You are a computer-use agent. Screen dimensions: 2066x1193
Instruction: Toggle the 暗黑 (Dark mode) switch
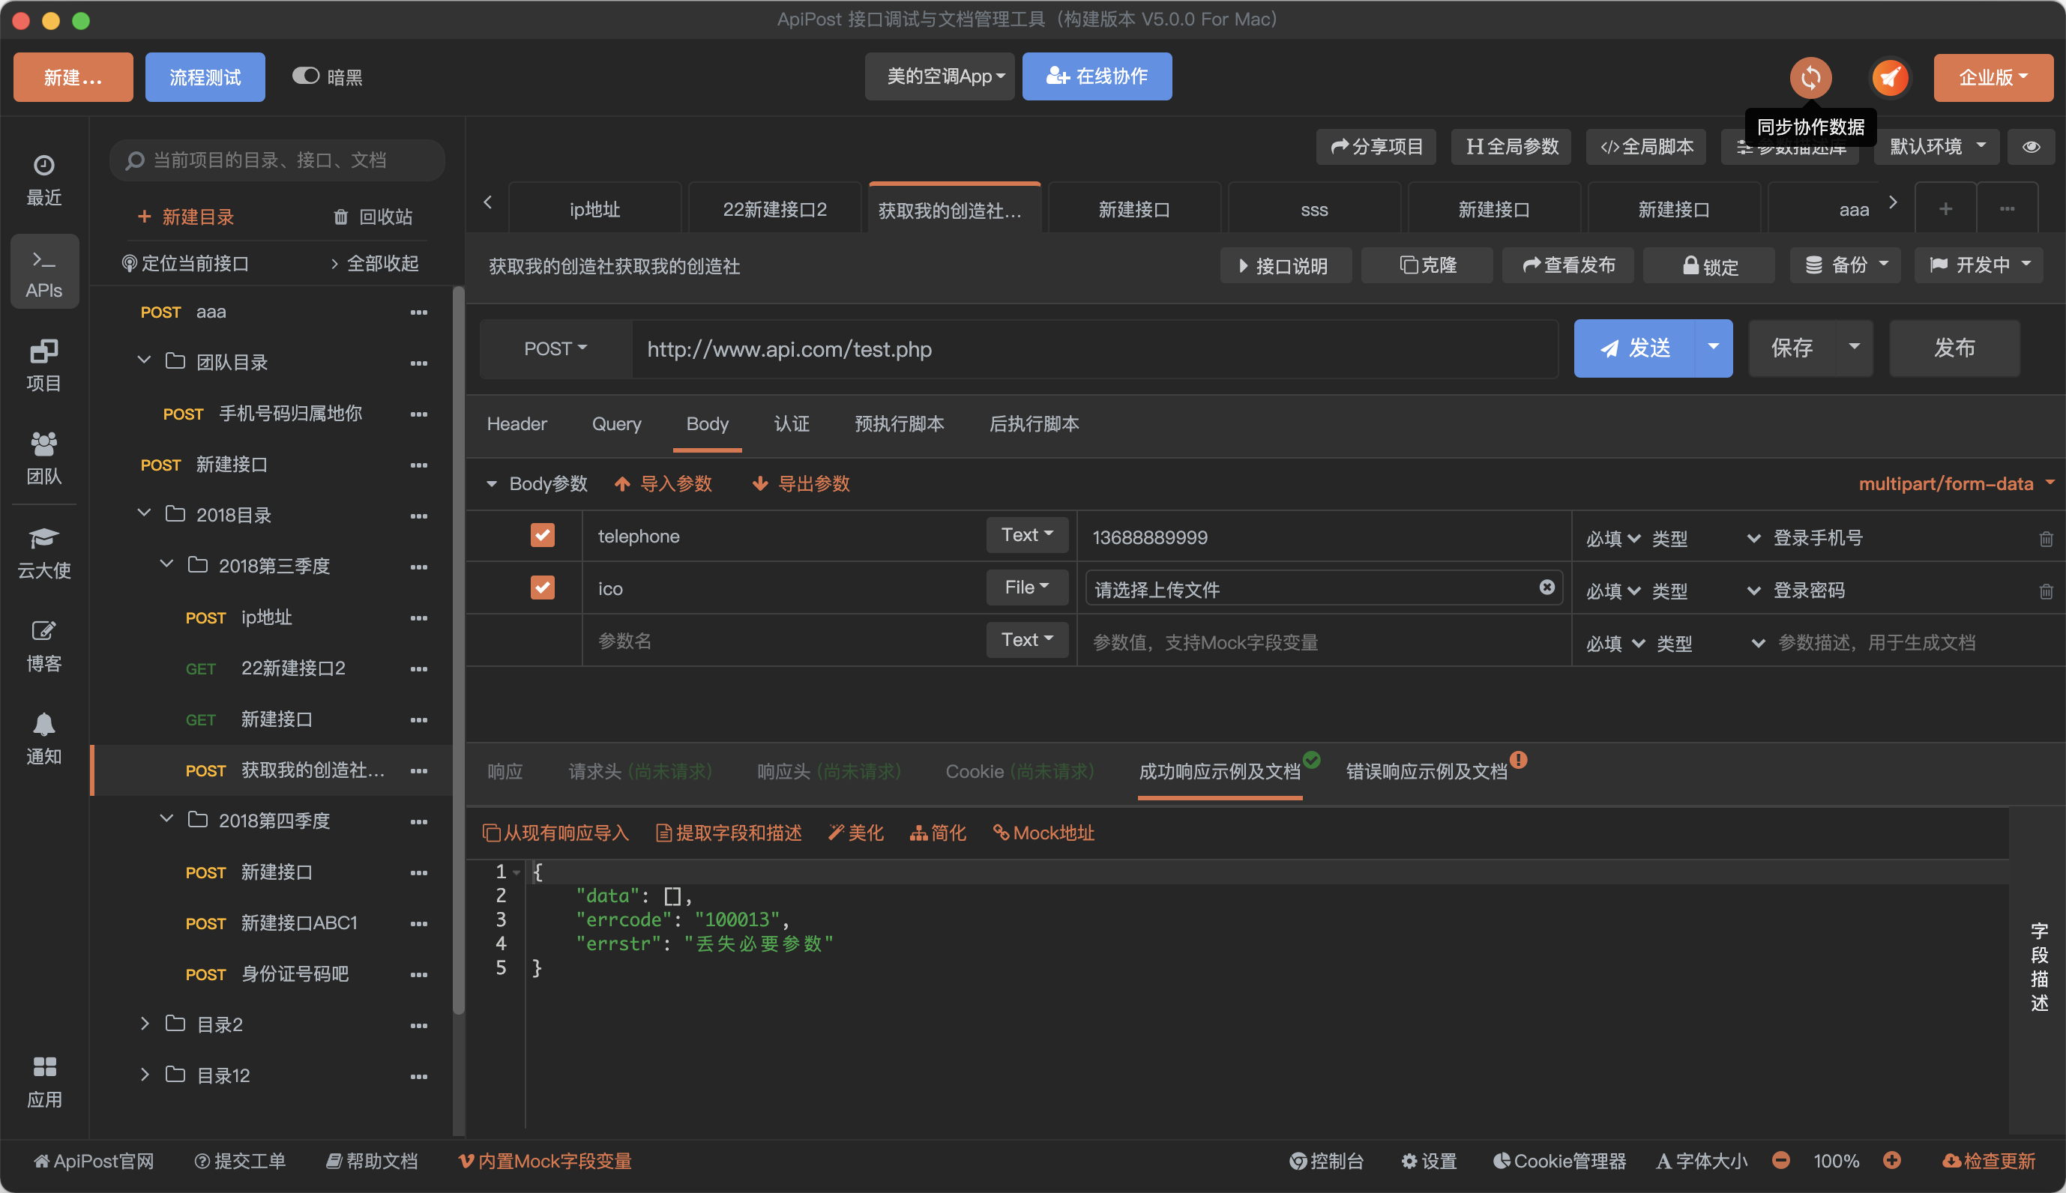304,75
